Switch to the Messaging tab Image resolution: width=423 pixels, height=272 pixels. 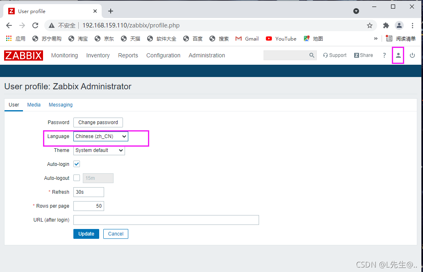click(60, 104)
